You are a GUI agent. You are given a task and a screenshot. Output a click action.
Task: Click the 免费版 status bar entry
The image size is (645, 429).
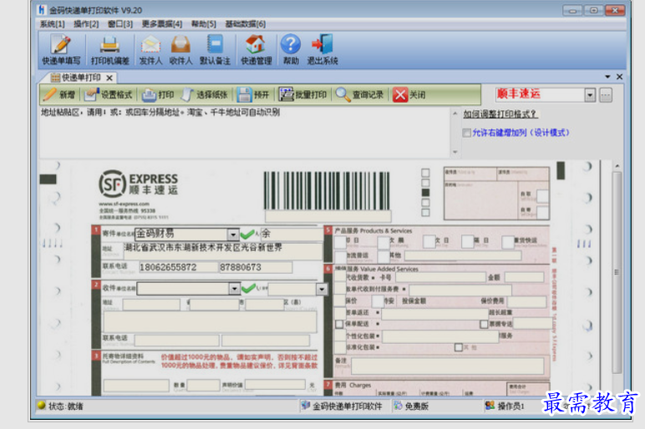(411, 406)
